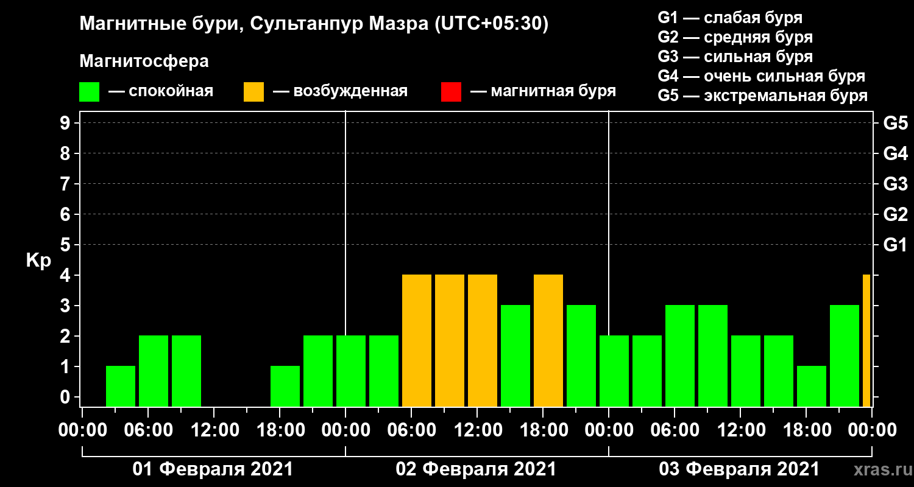Click the 'G1 — слабая буря' description
This screenshot has height=487, width=914.
point(730,18)
